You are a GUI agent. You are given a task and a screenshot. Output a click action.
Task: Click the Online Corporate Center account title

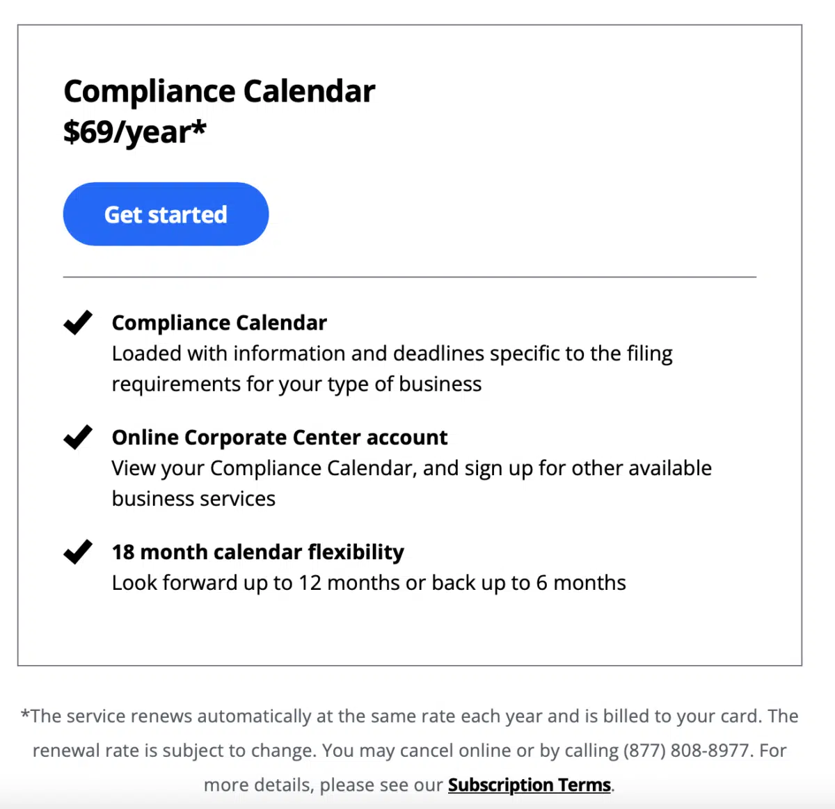tap(280, 438)
